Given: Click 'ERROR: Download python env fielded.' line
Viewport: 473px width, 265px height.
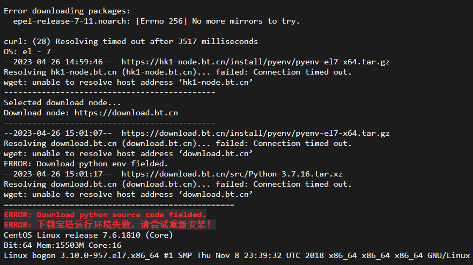Looking at the screenshot, I should [86, 164].
